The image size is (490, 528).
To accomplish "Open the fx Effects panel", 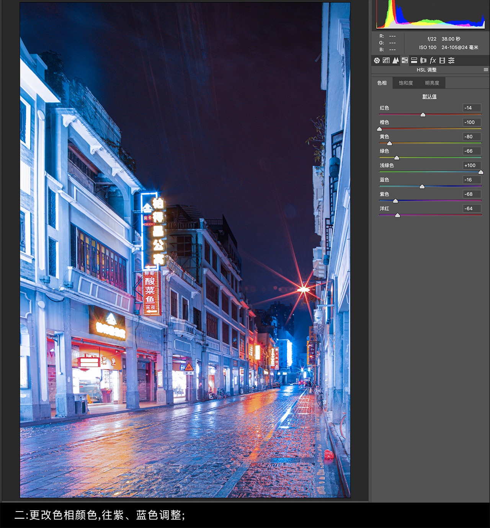I will (x=433, y=60).
